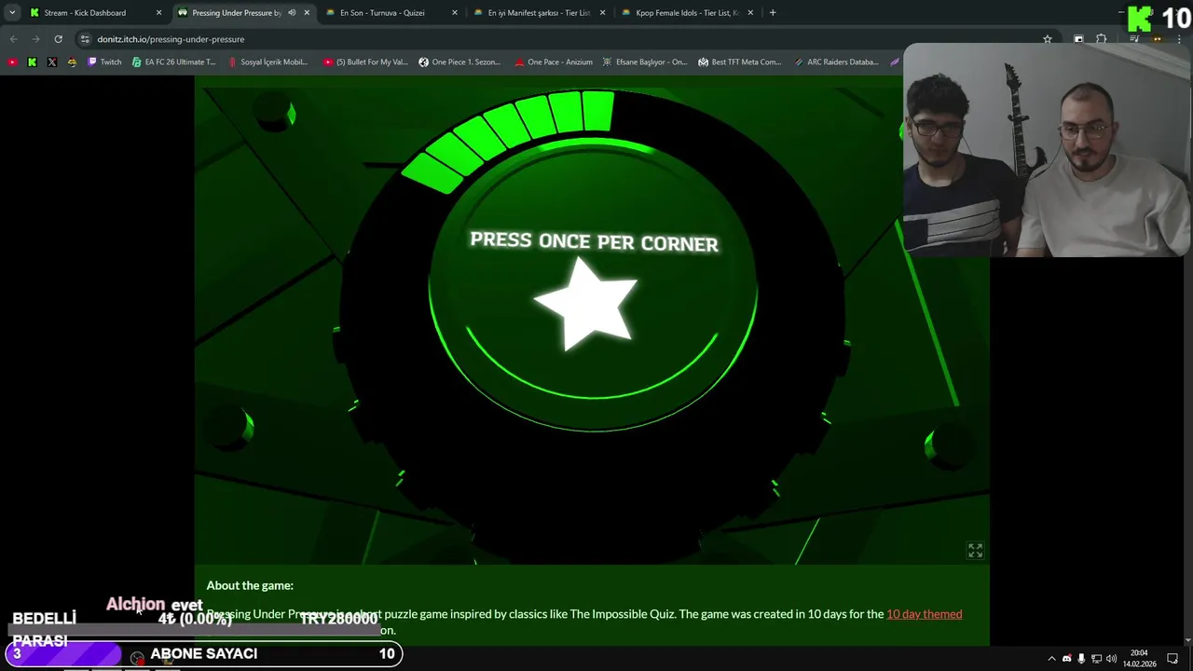This screenshot has width=1193, height=671.
Task: Open the game fullscreen via the expand icon
Action: point(975,551)
